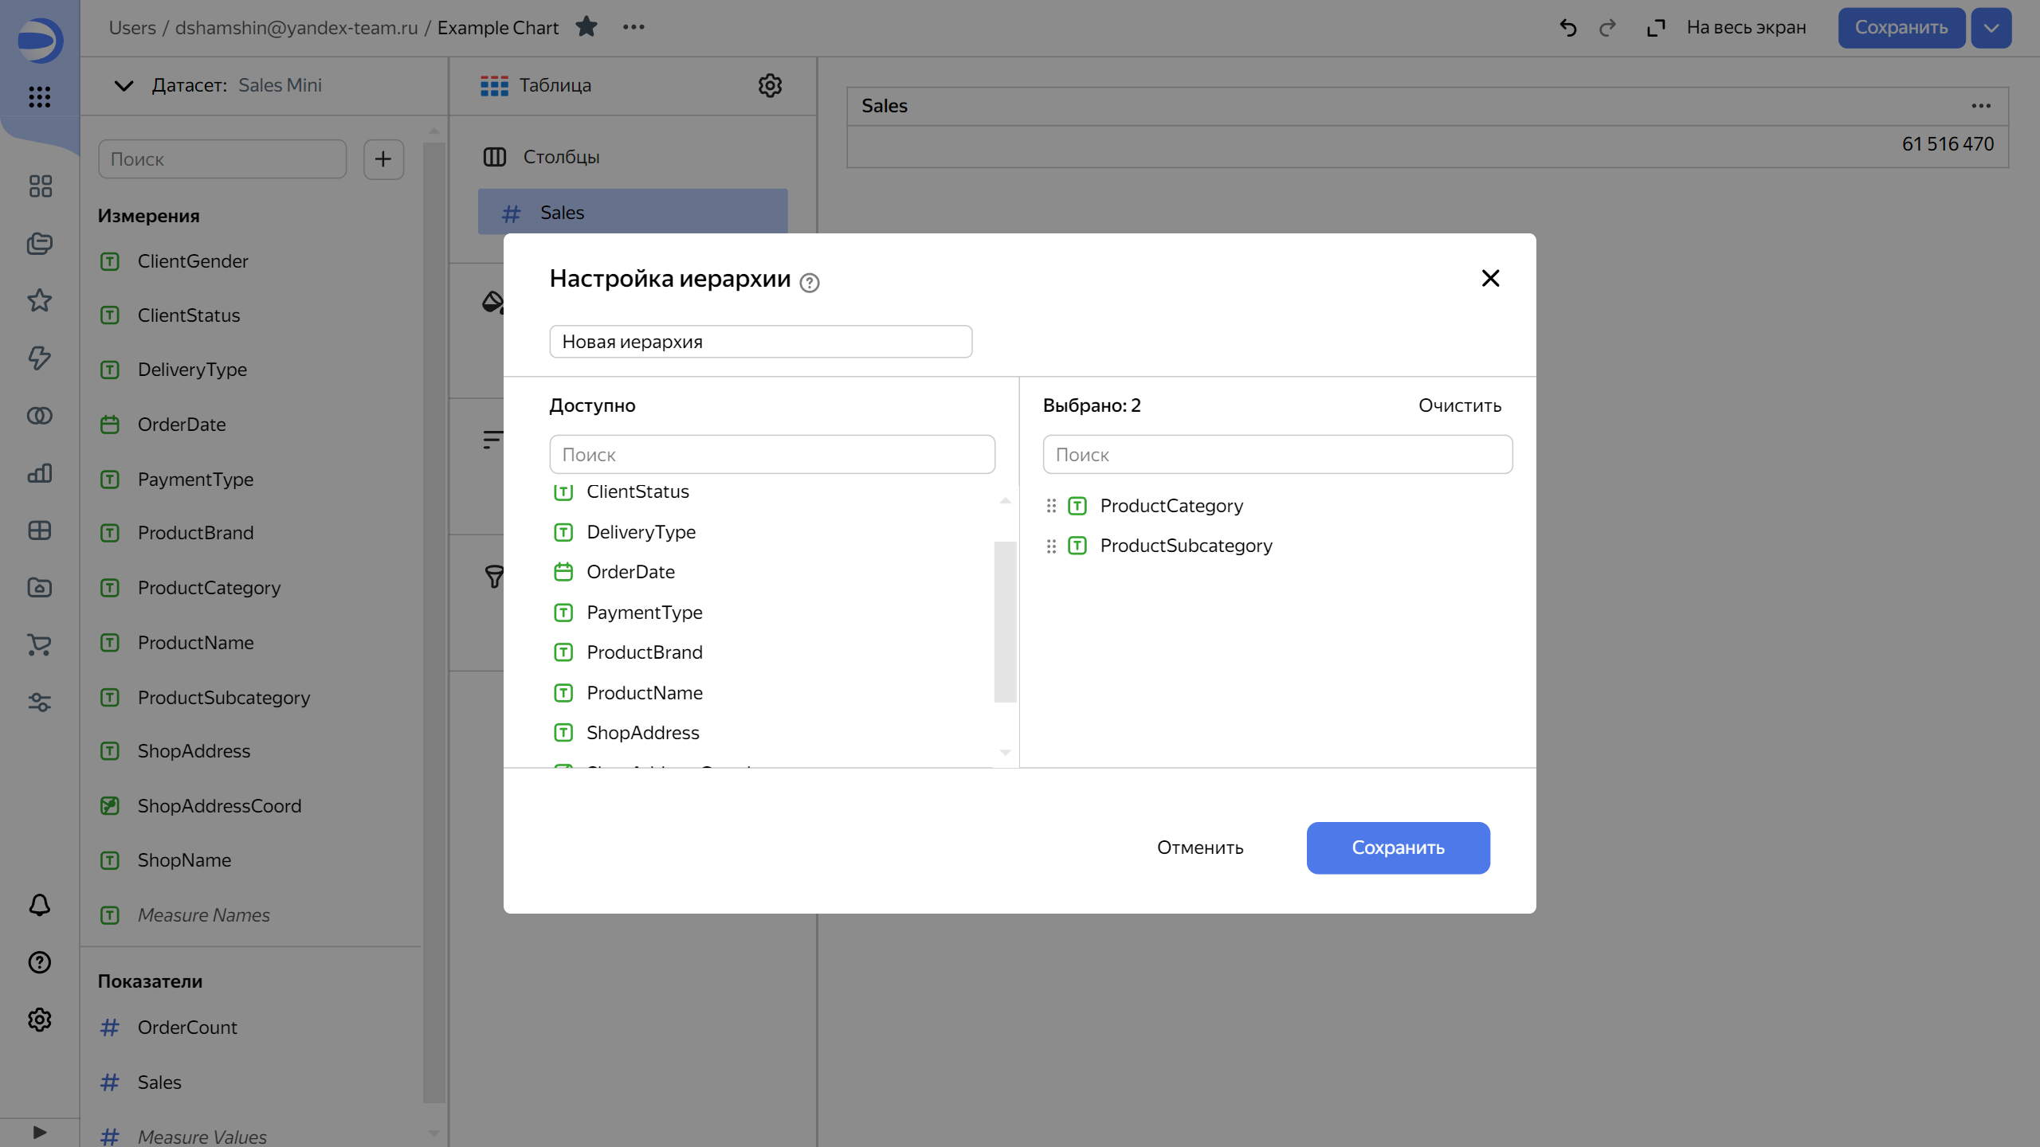Click the Новая иерархия name input field
The width and height of the screenshot is (2040, 1147).
click(x=759, y=341)
